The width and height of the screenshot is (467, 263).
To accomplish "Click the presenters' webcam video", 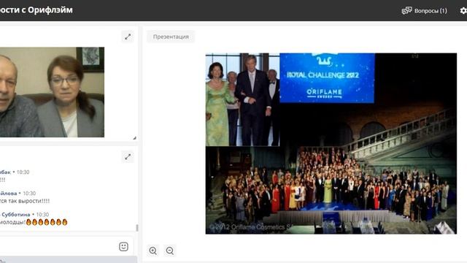I will [x=52, y=92].
